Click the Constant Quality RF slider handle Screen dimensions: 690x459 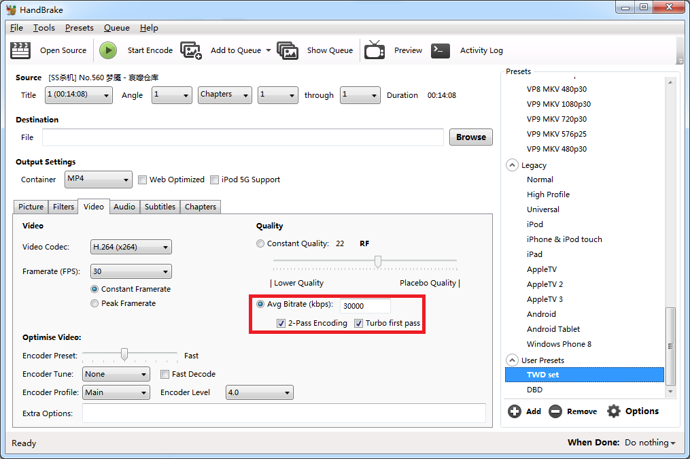(377, 261)
